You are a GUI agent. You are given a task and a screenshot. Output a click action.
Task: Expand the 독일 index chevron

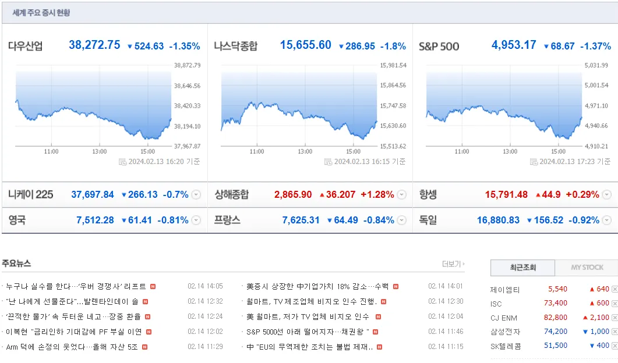[607, 220]
